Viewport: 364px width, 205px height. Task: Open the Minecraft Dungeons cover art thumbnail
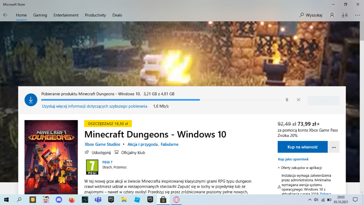51,157
